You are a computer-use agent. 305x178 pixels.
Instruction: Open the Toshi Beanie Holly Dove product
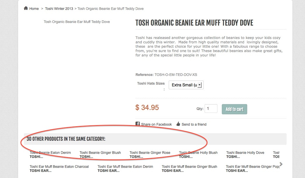(245, 153)
